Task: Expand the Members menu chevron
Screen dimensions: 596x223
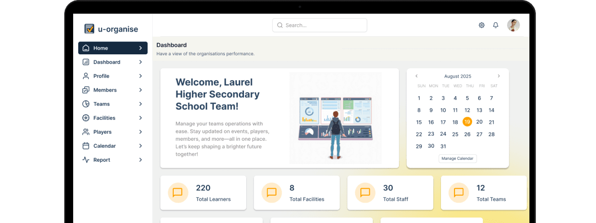Action: coord(141,90)
